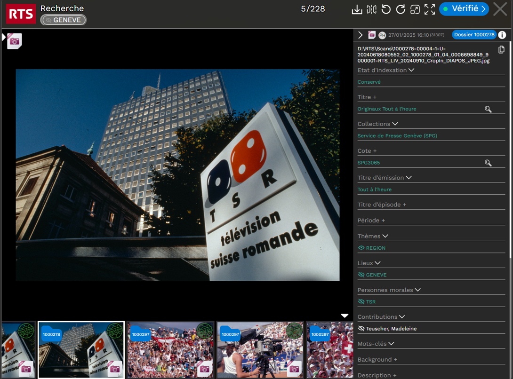Click the download image icon
The image size is (513, 379).
point(357,9)
